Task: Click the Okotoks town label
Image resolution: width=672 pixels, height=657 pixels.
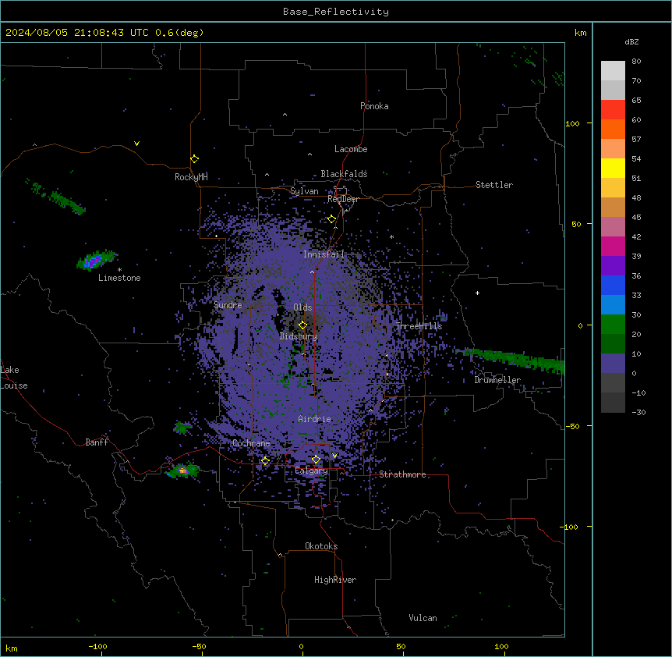Action: pos(321,546)
